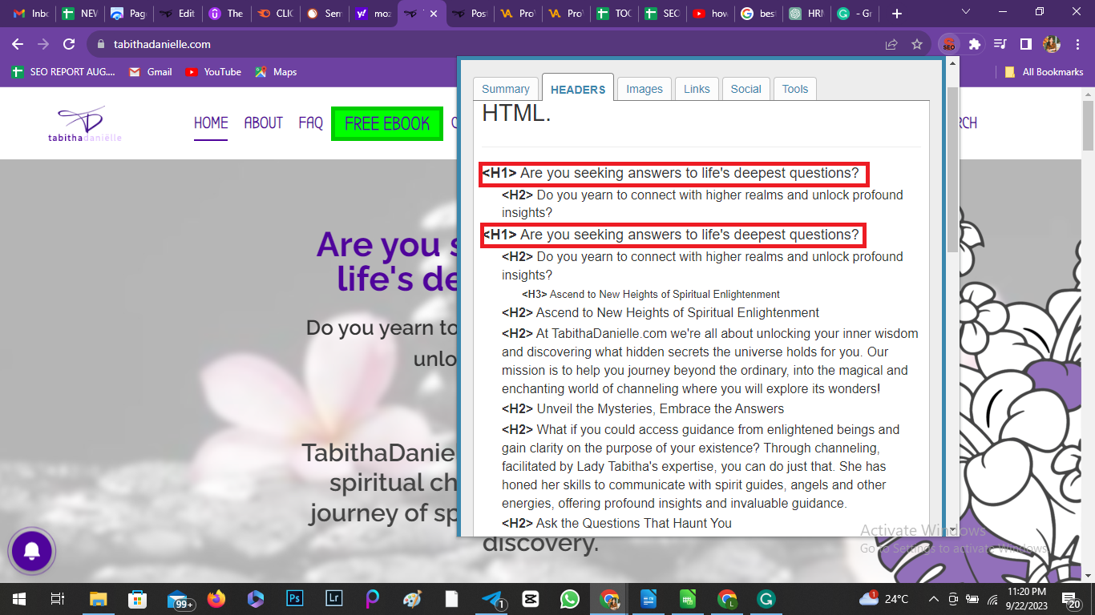The image size is (1095, 615).
Task: Open the tab search chevron in the title bar
Action: (966, 13)
